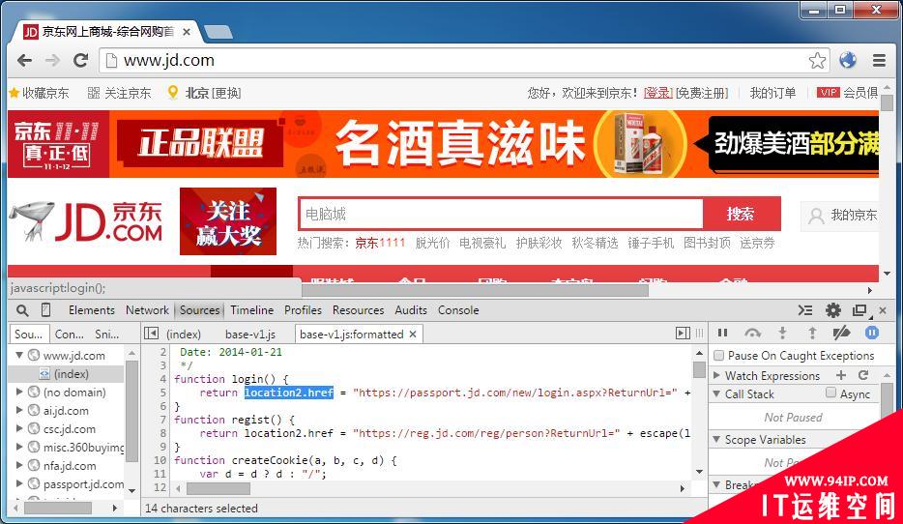903x524 pixels.
Task: Click the 京东1111 hot search link
Action: point(380,243)
